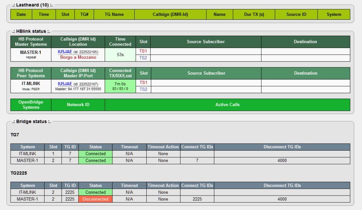Select TS2 slot in IT-MLINK row
Screen dimensions: 362x210
pos(144,89)
